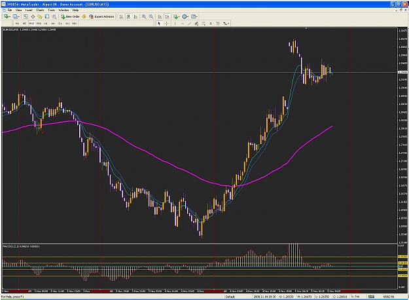Viewport: 409px width, 300px height.
Task: Open the arrows objects dropdown
Action: click(226, 24)
